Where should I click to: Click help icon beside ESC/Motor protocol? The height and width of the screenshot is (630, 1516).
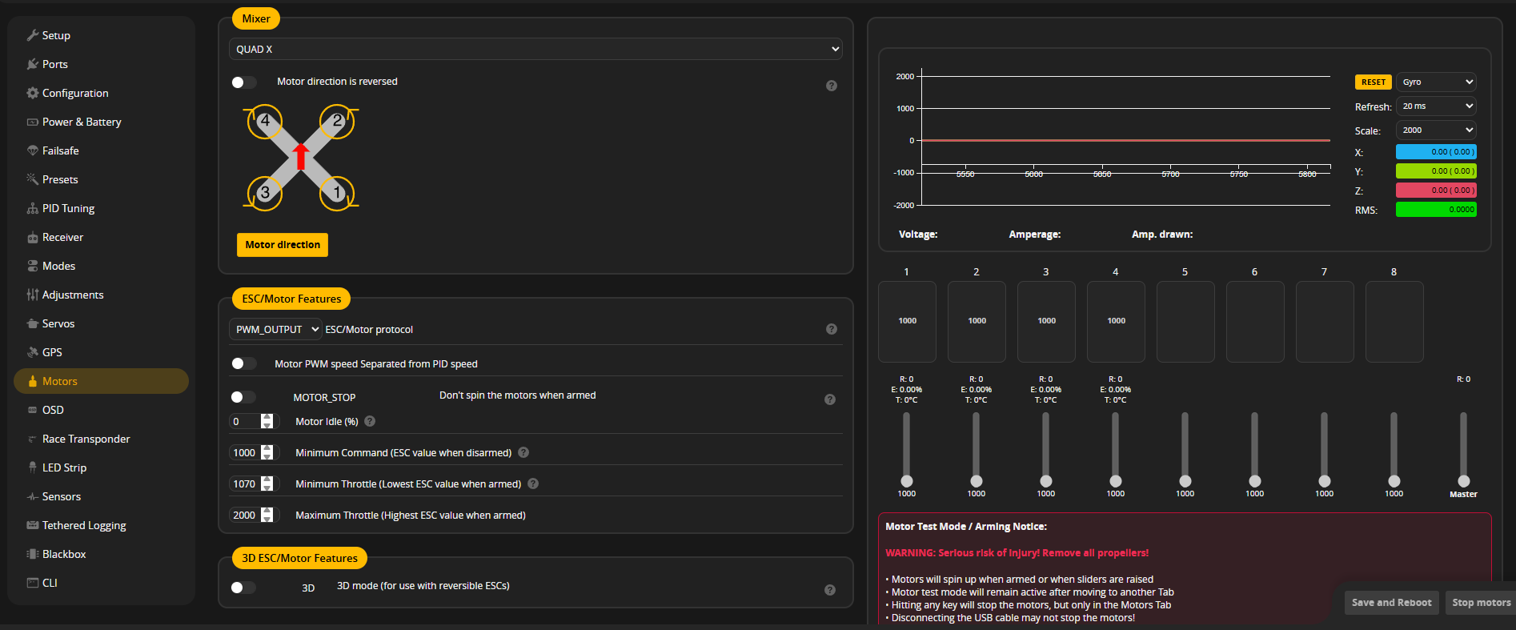[832, 329]
